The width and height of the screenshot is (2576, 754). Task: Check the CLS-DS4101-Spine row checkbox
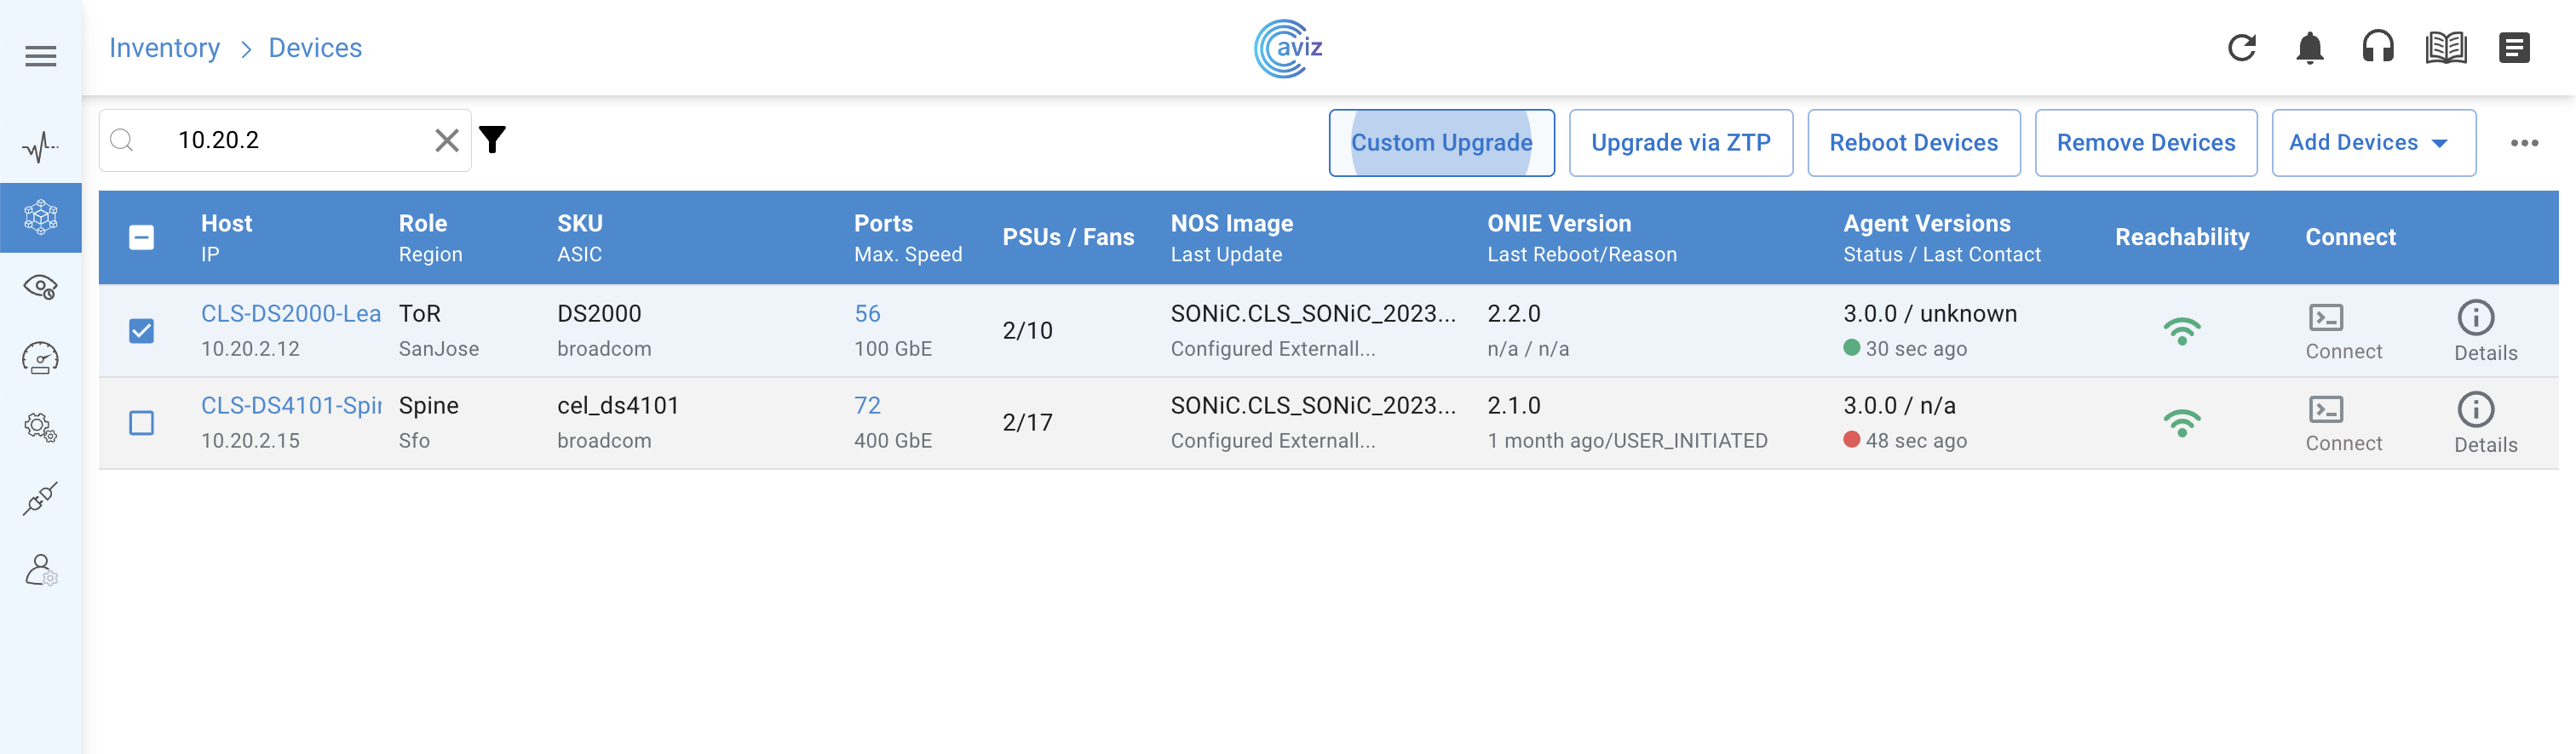[142, 422]
